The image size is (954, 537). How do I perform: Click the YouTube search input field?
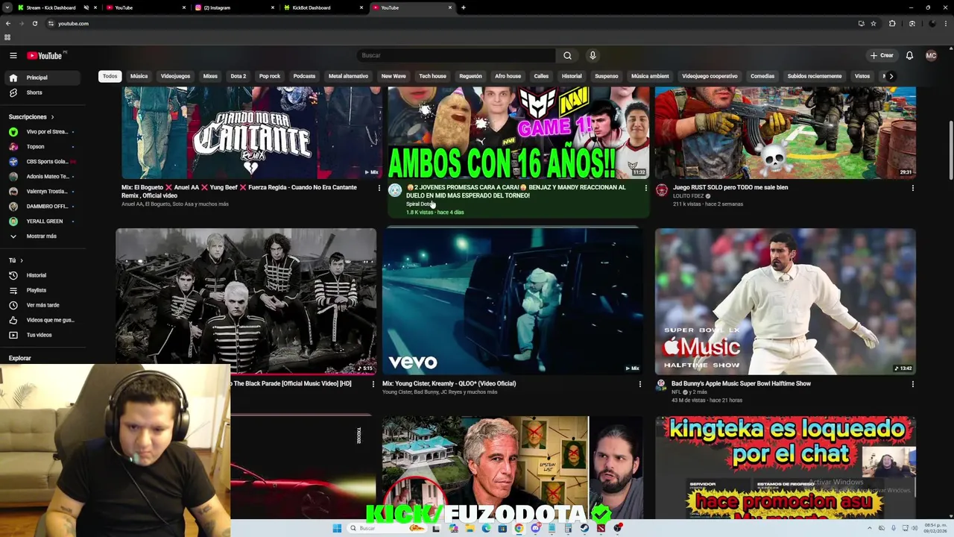pyautogui.click(x=456, y=55)
